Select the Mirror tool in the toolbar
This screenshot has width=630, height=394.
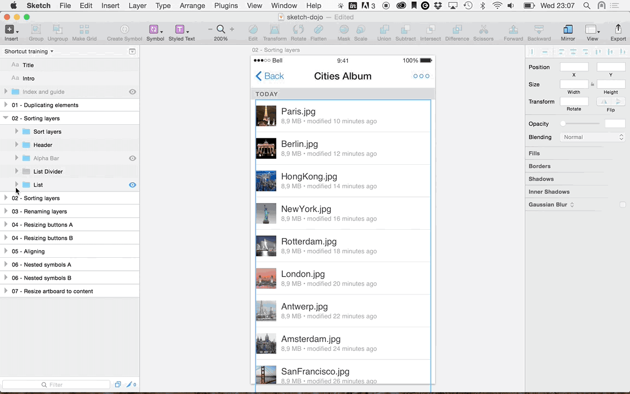[x=568, y=31]
